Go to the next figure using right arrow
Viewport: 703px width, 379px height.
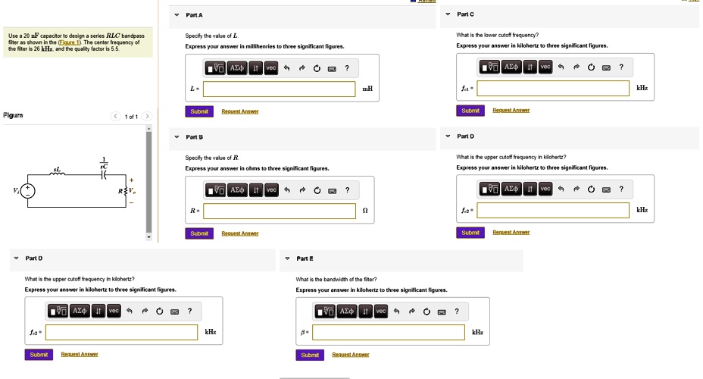(147, 117)
